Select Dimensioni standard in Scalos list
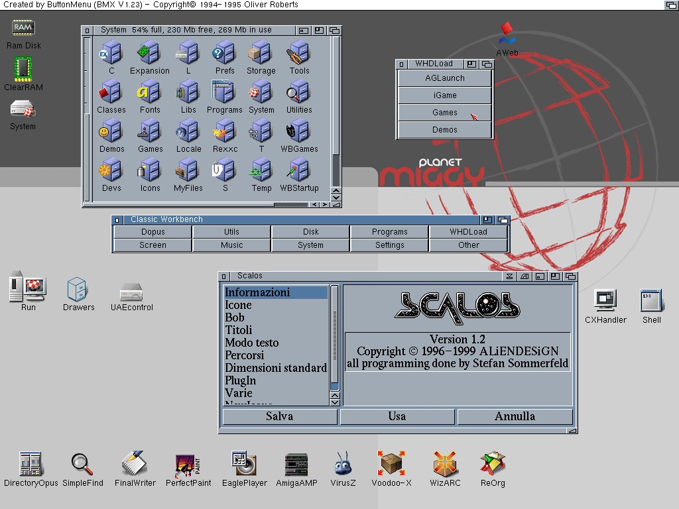Viewport: 679px width, 509px height. 276,368
